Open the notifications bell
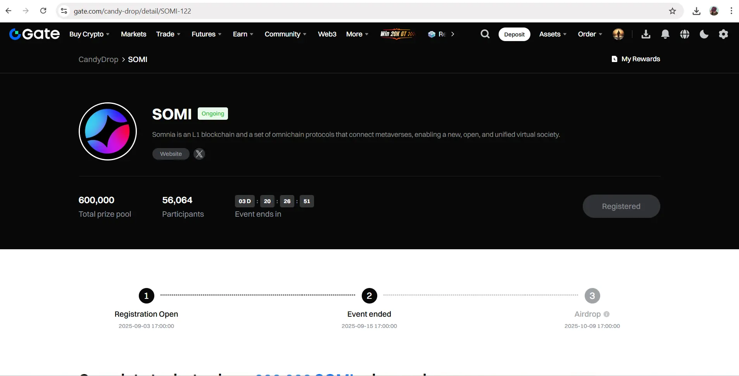This screenshot has height=376, width=739. [x=665, y=34]
